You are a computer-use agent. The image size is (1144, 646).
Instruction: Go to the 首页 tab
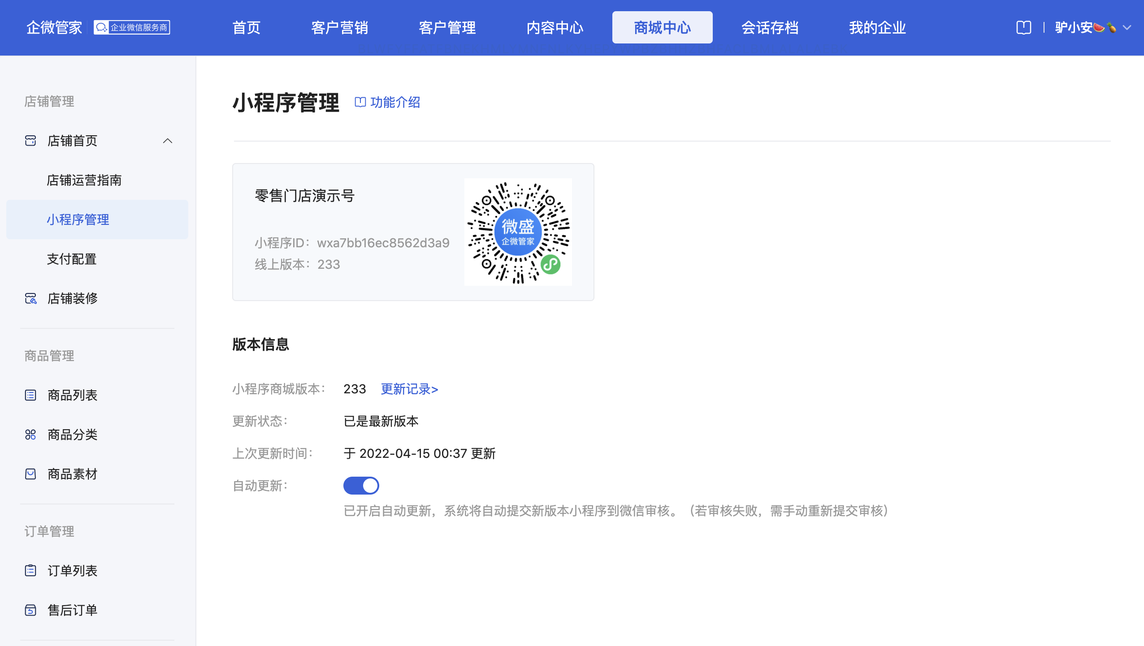coord(247,28)
